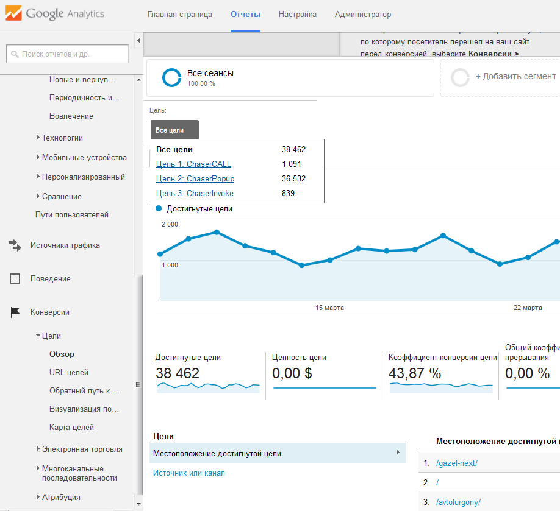The width and height of the screenshot is (560, 511).
Task: Click the sidebar scroll up arrow
Action: click(x=138, y=80)
